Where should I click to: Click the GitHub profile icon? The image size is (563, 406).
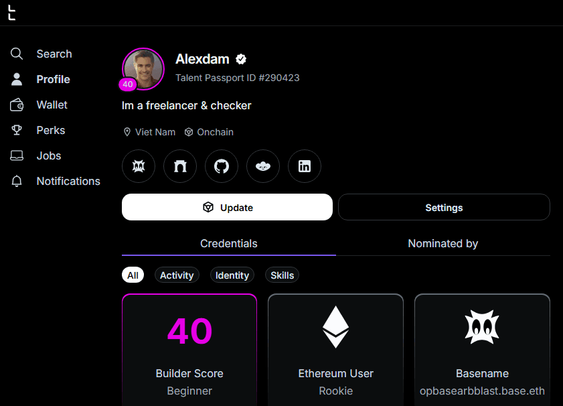click(222, 166)
